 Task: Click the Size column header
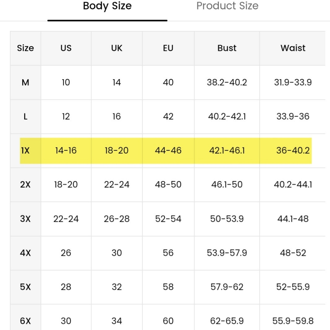tap(25, 48)
